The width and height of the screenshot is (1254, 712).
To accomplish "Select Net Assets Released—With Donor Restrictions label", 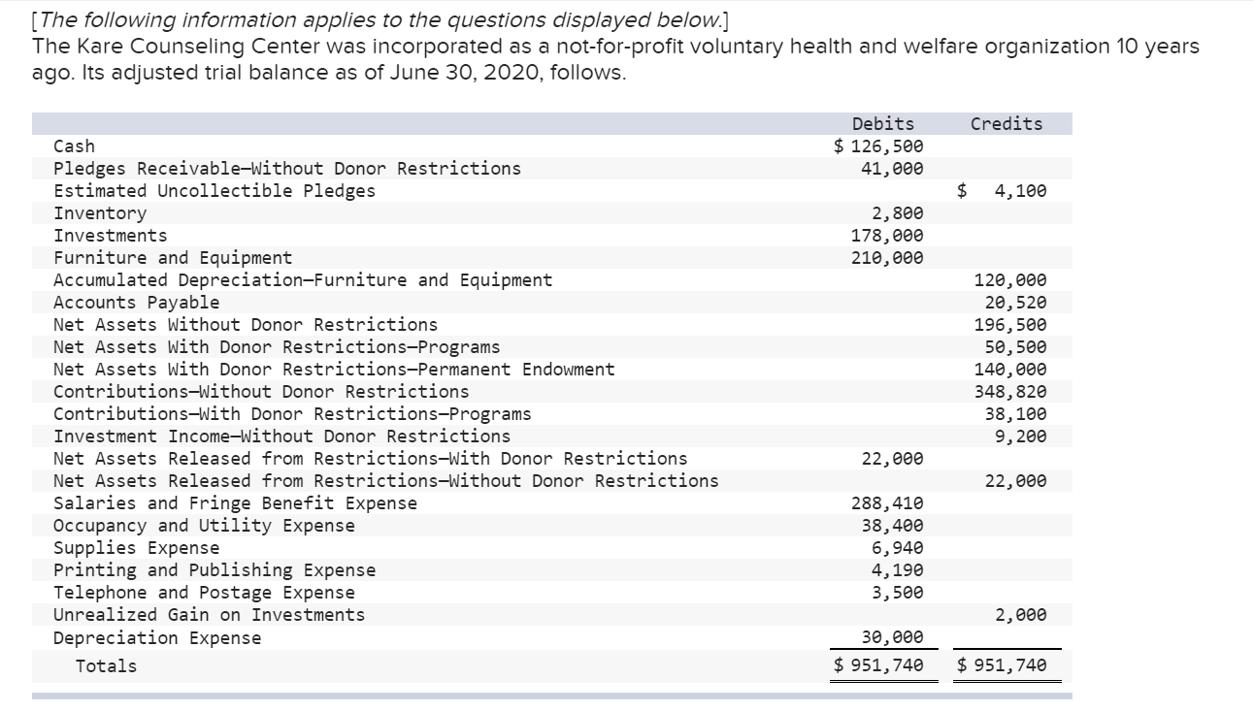I will click(x=370, y=459).
